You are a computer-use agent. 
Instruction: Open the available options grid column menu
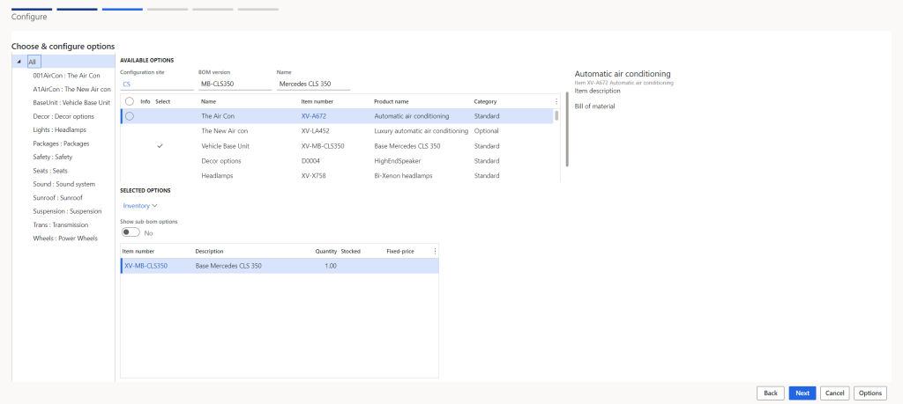pyautogui.click(x=556, y=101)
